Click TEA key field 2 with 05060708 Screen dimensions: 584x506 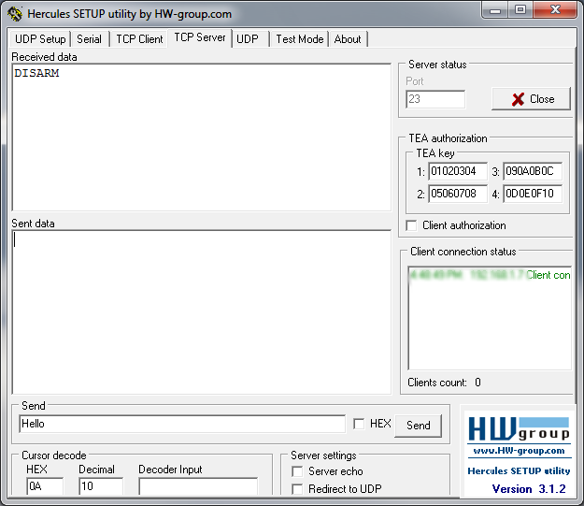(x=458, y=194)
